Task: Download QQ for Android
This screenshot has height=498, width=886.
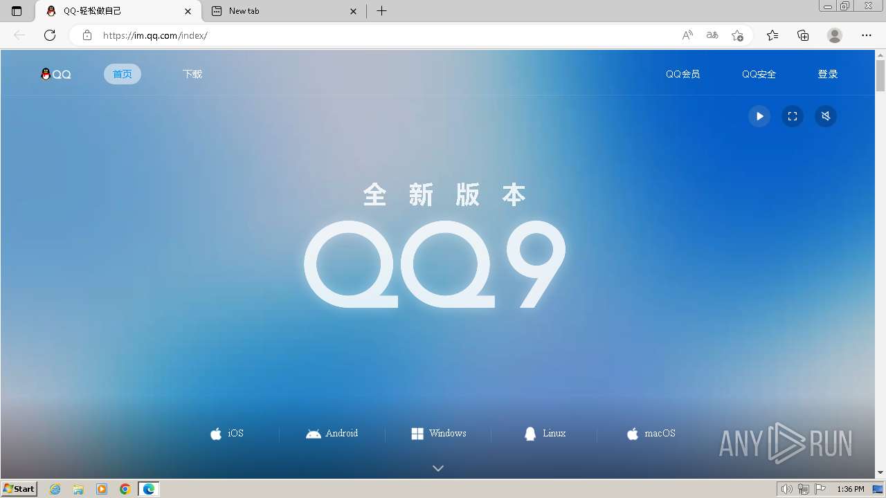Action: pyautogui.click(x=332, y=434)
